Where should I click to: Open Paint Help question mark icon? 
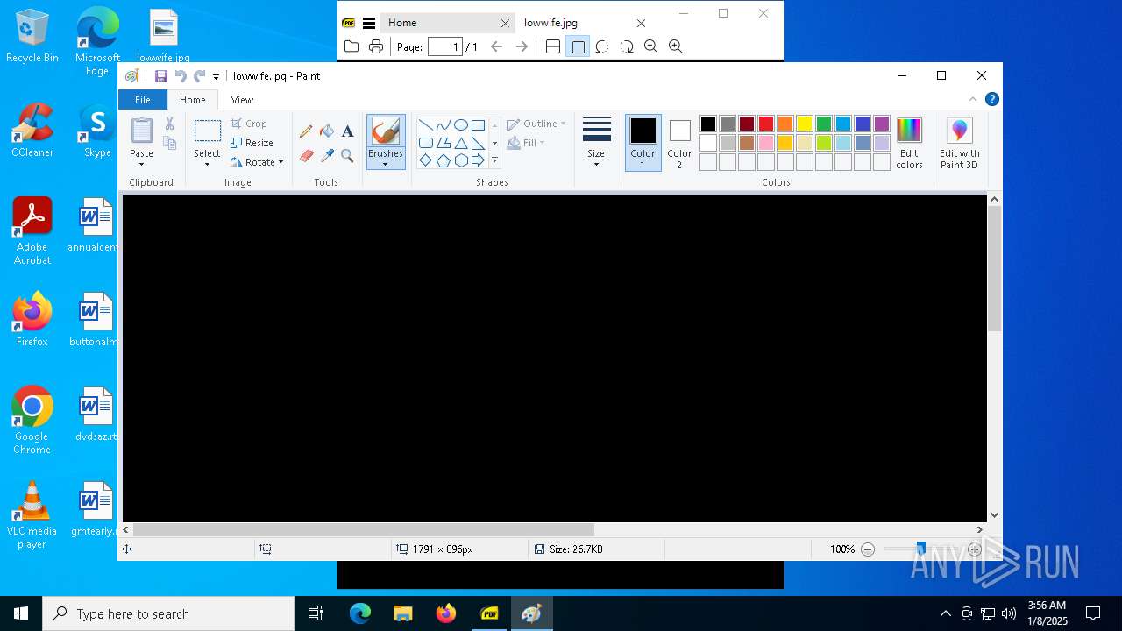tap(991, 99)
